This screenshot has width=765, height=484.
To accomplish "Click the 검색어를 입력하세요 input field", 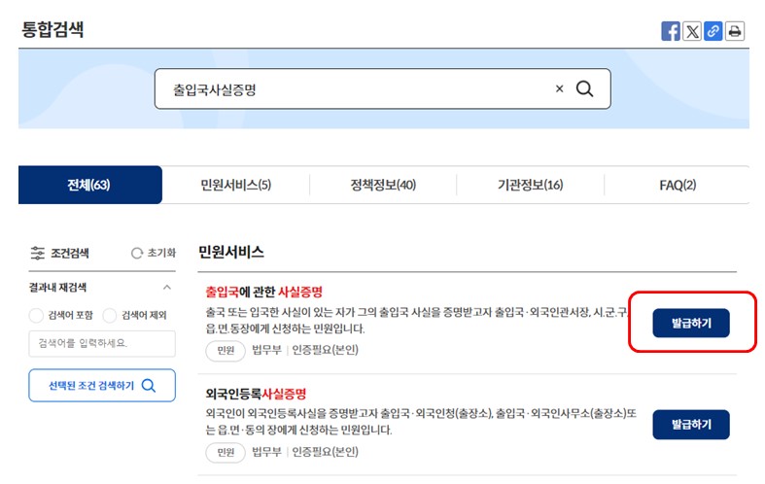I will click(x=102, y=343).
